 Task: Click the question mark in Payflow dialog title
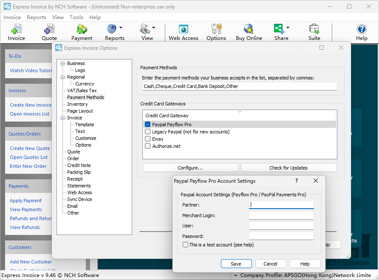pos(297,181)
